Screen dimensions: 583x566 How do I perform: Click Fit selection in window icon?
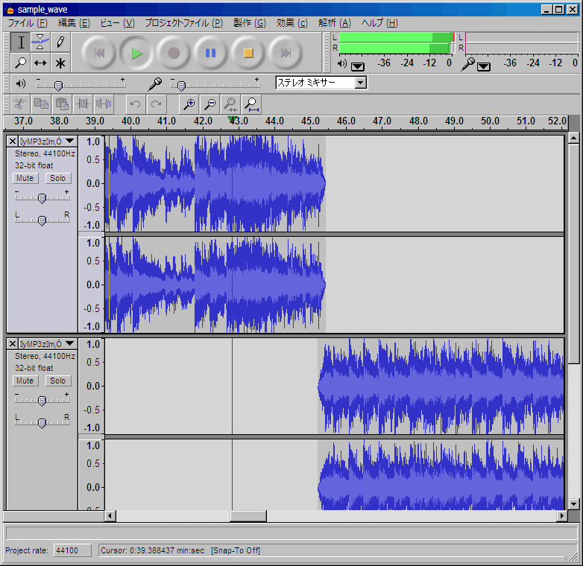230,104
